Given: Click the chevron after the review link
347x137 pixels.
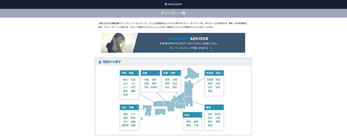Looking at the screenshot, I should coord(211,48).
